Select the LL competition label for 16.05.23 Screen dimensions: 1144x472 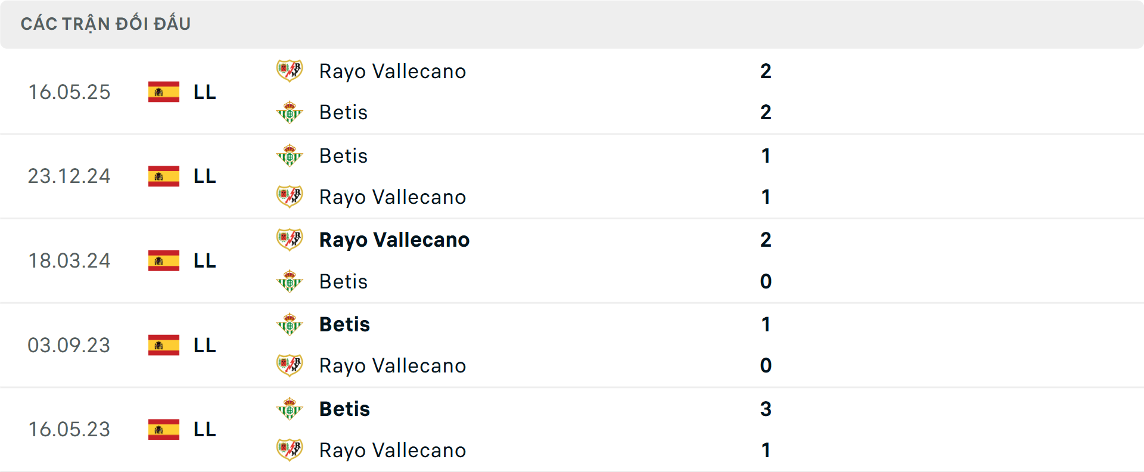click(203, 429)
